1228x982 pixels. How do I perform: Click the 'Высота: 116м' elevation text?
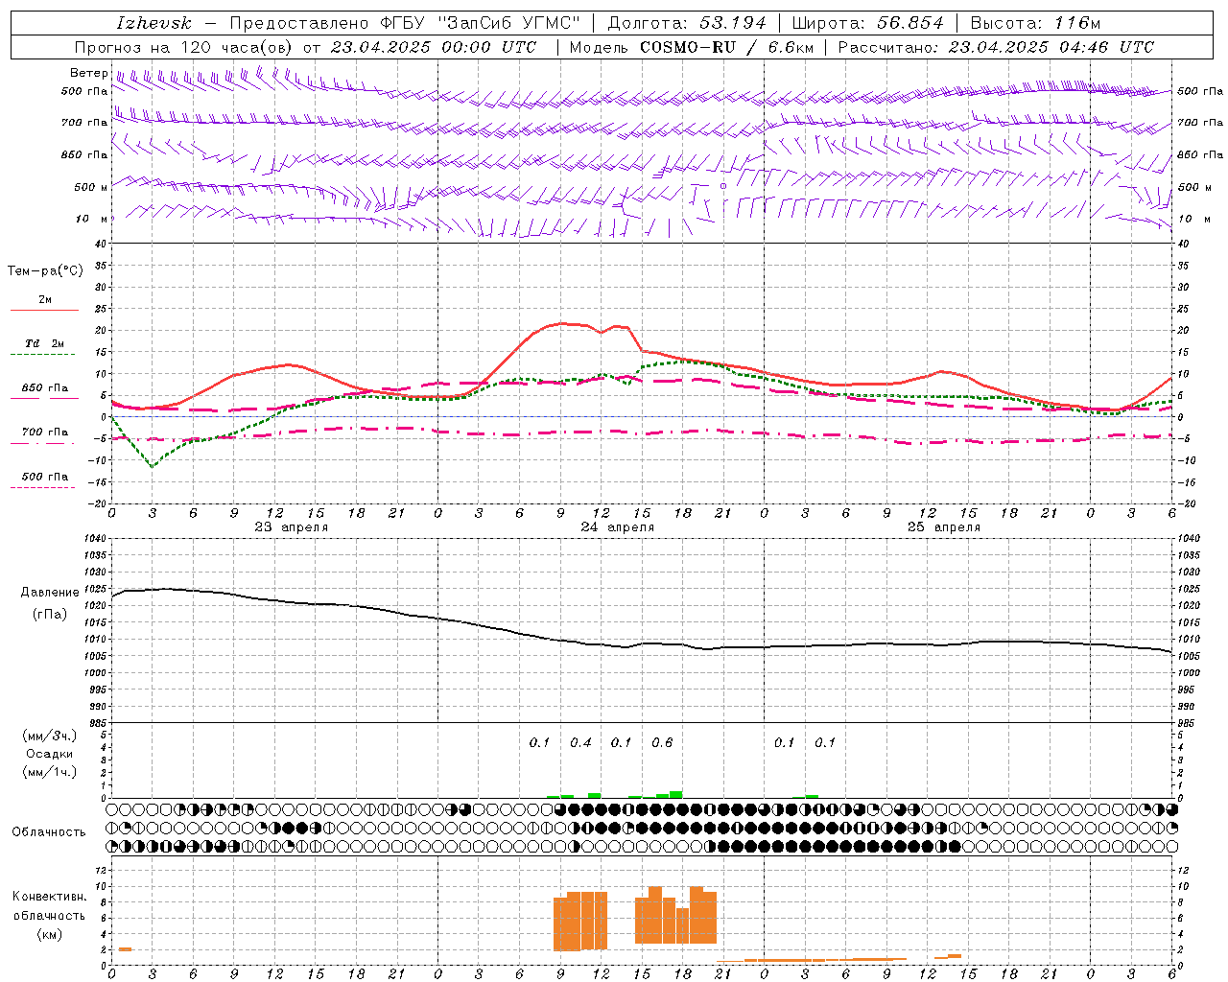1035,23
